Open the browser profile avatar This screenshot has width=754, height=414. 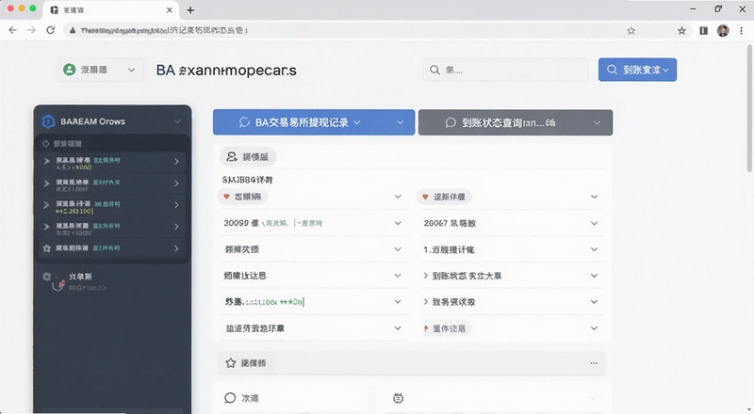pyautogui.click(x=723, y=31)
